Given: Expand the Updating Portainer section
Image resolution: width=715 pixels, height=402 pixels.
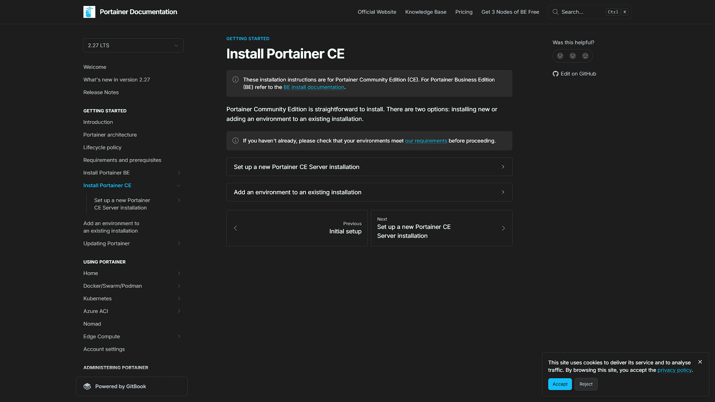Looking at the screenshot, I should point(179,243).
